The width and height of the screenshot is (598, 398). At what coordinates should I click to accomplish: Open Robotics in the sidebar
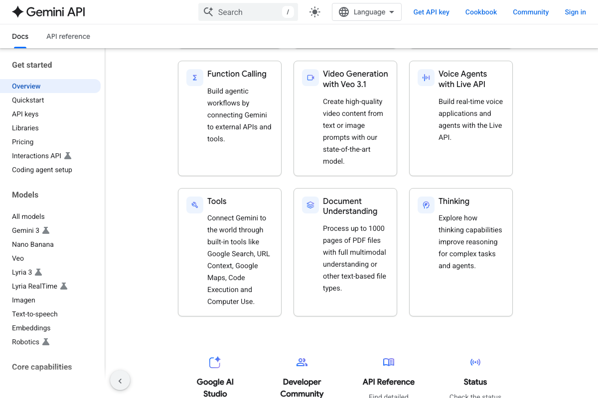[25, 342]
